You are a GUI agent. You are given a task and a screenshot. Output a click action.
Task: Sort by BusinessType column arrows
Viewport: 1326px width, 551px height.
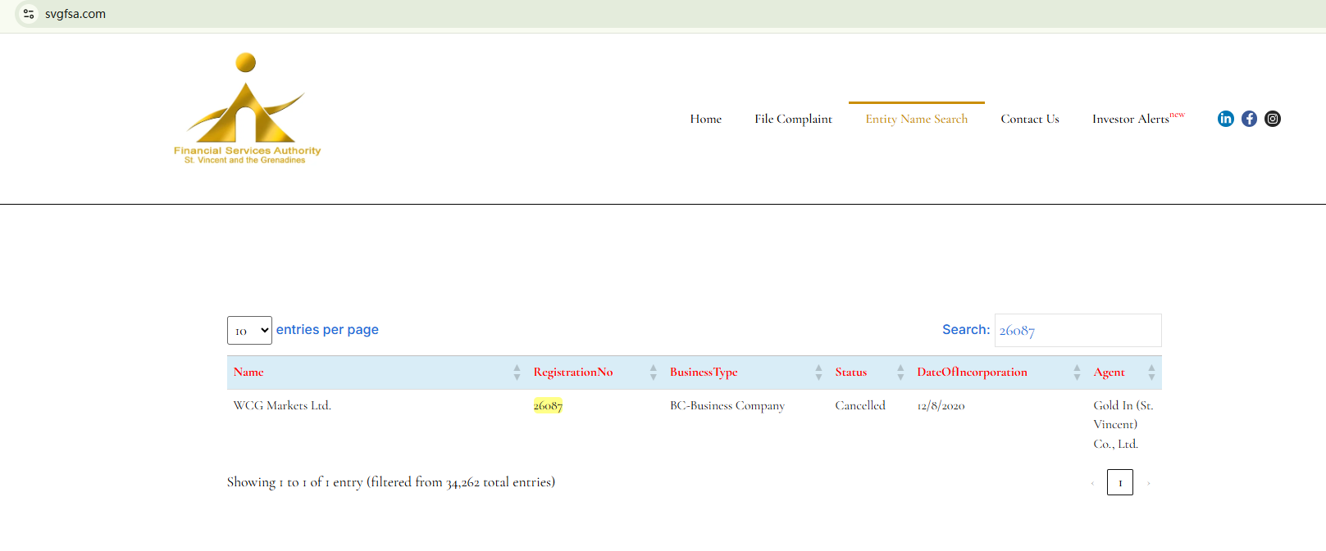[818, 373]
